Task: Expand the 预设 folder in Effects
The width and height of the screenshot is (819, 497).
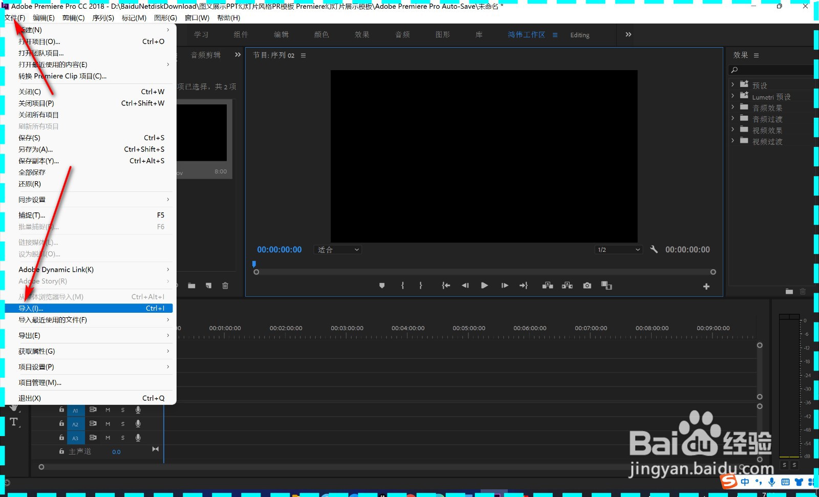Action: [x=733, y=84]
